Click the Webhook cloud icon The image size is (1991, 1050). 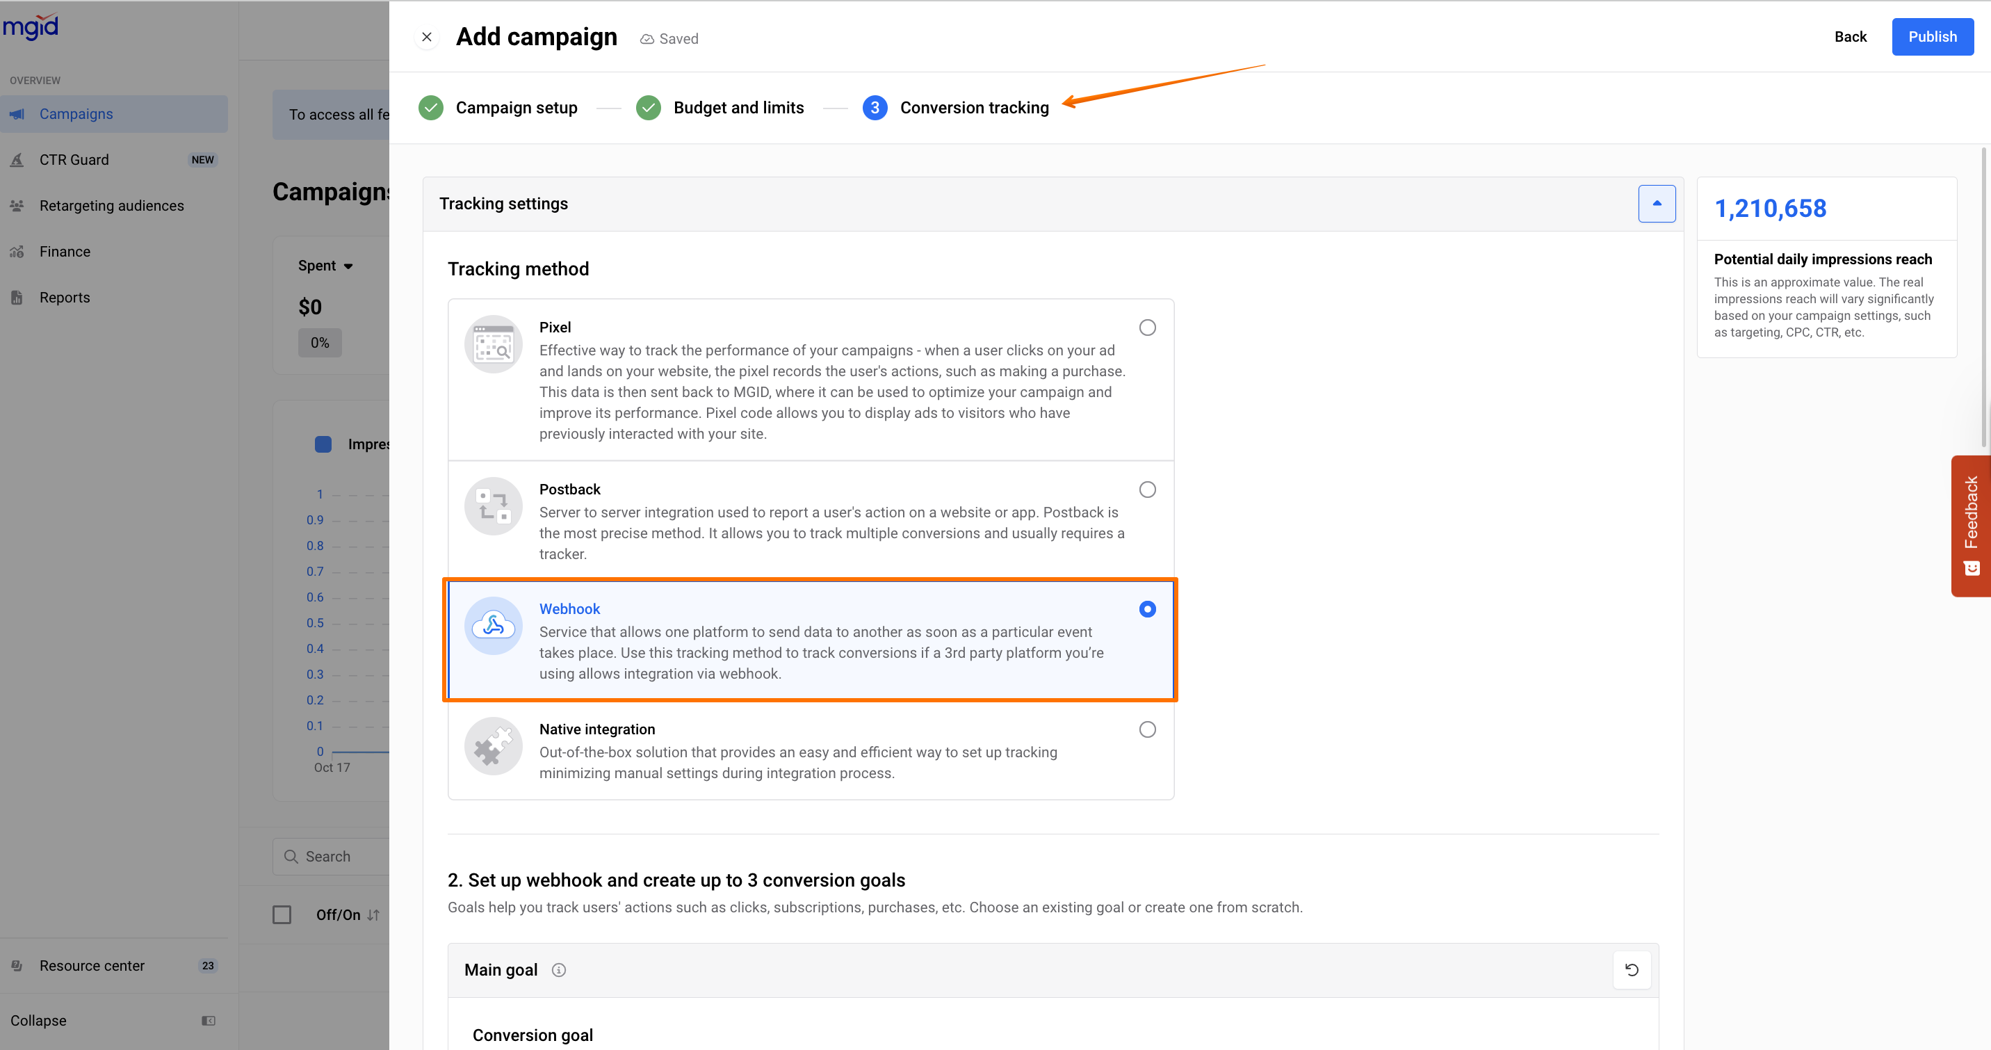coord(493,624)
